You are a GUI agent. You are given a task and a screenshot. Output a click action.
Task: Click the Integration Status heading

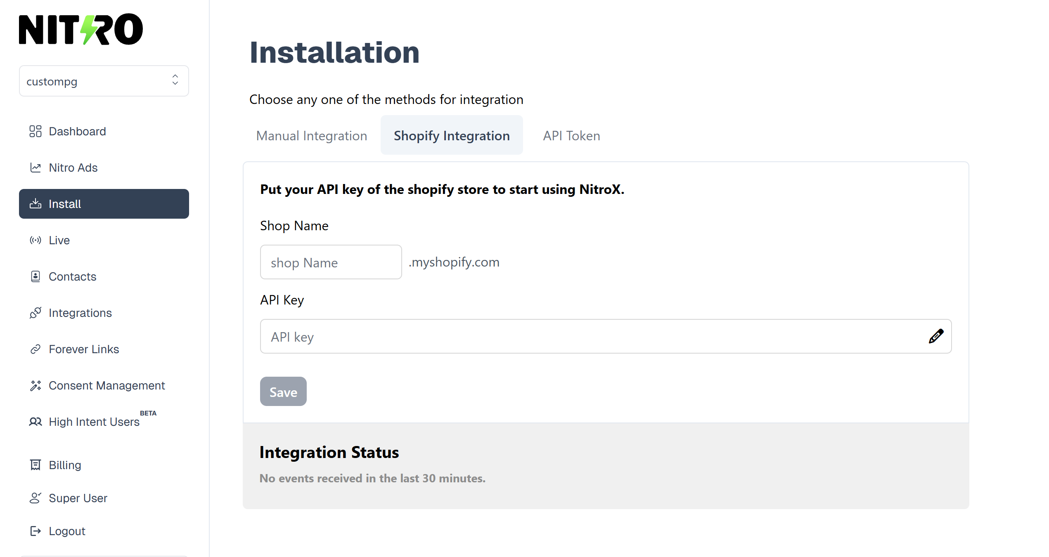[329, 452]
